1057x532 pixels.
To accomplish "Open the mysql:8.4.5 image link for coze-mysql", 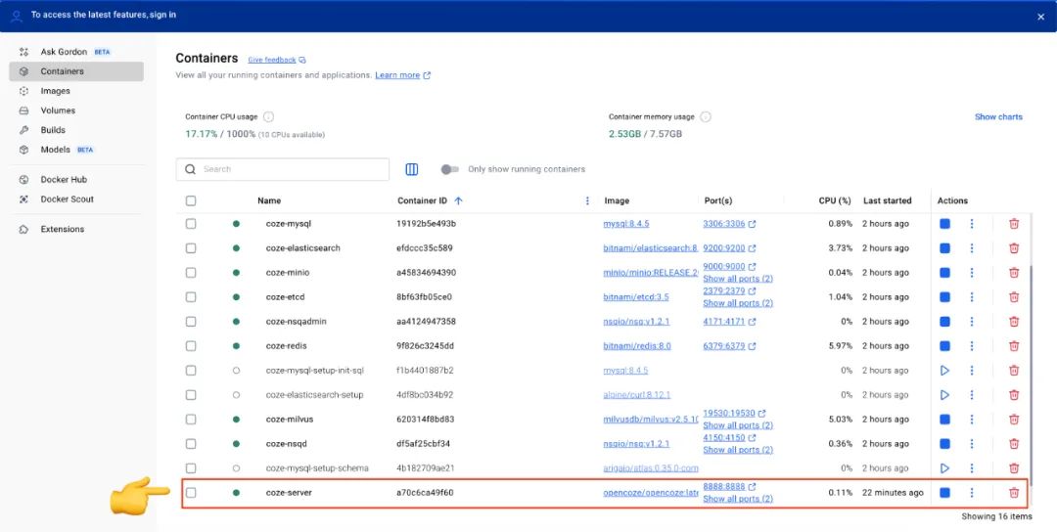I will point(626,224).
